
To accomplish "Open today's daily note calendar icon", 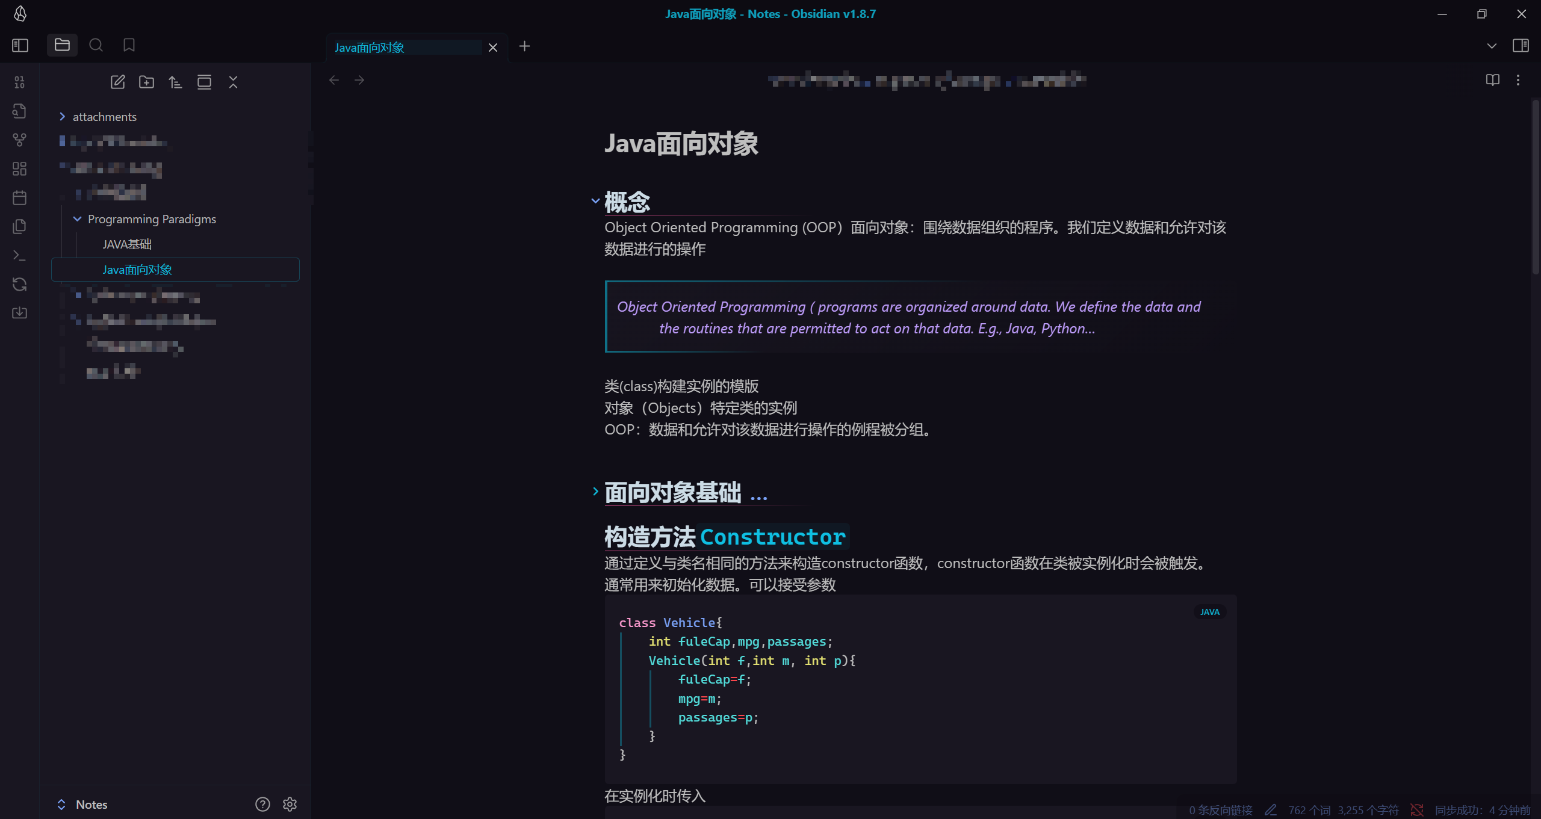I will pos(20,197).
